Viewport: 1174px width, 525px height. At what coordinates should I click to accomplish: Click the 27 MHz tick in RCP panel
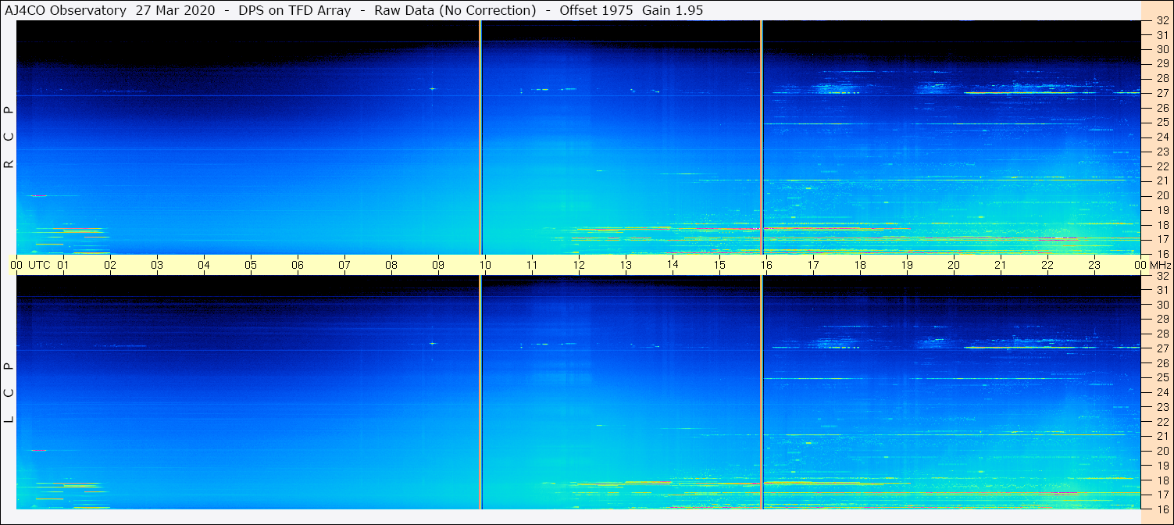coord(1162,93)
